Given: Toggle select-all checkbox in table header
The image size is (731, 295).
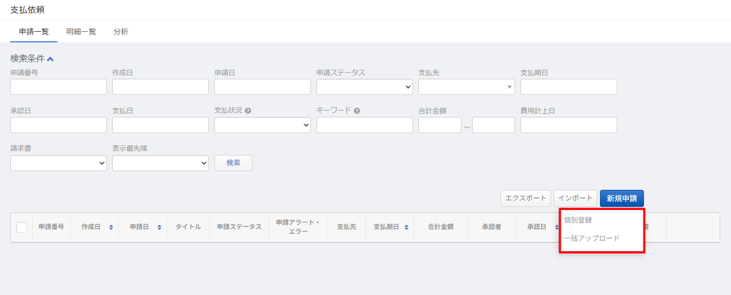Looking at the screenshot, I should point(21,227).
